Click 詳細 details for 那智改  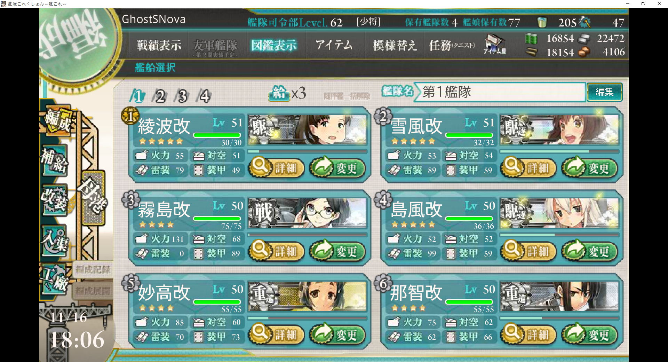pos(528,335)
